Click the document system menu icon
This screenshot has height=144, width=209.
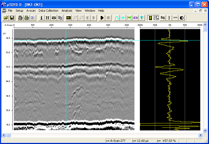(x=4, y=11)
